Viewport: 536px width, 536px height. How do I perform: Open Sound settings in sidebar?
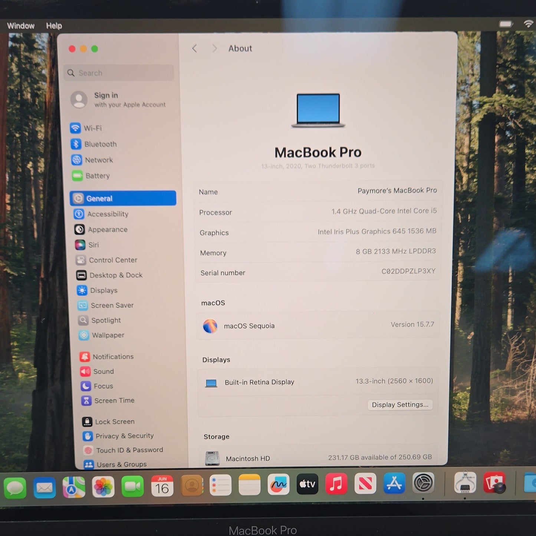click(97, 371)
